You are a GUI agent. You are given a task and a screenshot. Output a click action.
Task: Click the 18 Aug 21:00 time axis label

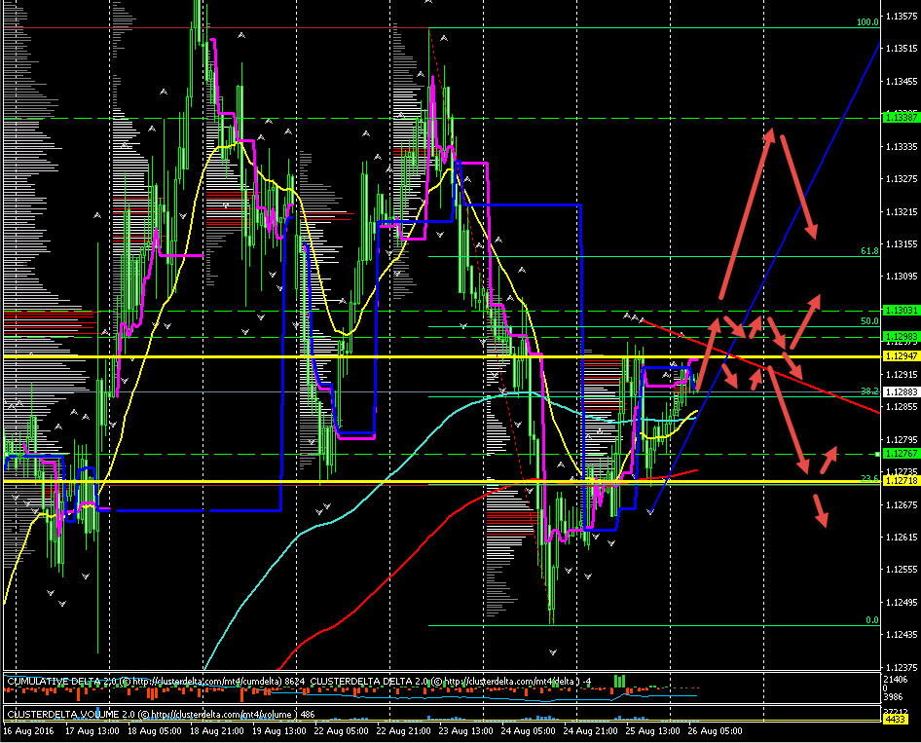click(217, 731)
